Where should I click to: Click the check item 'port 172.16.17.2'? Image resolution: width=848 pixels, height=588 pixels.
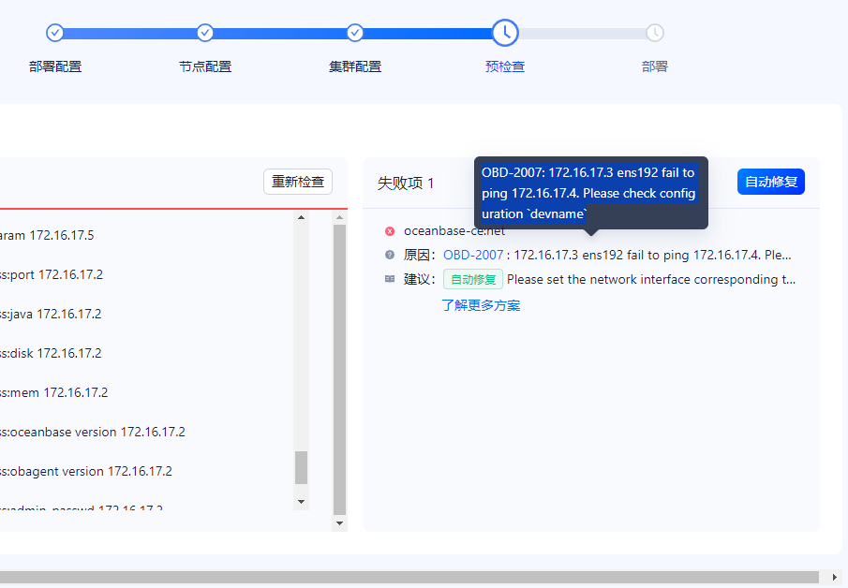[52, 274]
